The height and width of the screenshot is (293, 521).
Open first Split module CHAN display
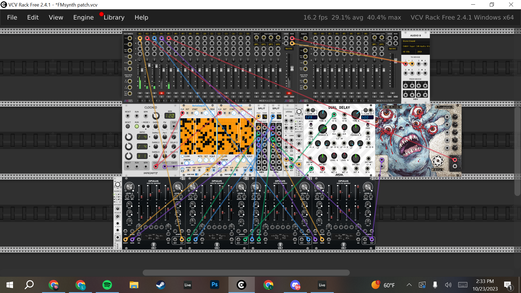pos(265,117)
